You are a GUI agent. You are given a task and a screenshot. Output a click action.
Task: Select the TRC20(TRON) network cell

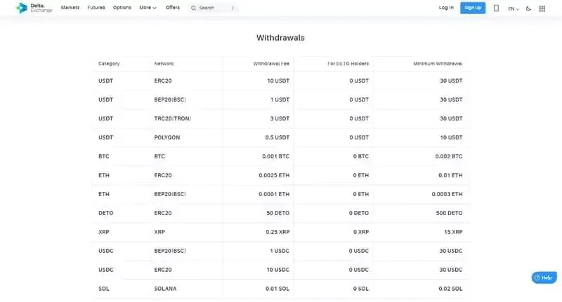[x=172, y=118]
